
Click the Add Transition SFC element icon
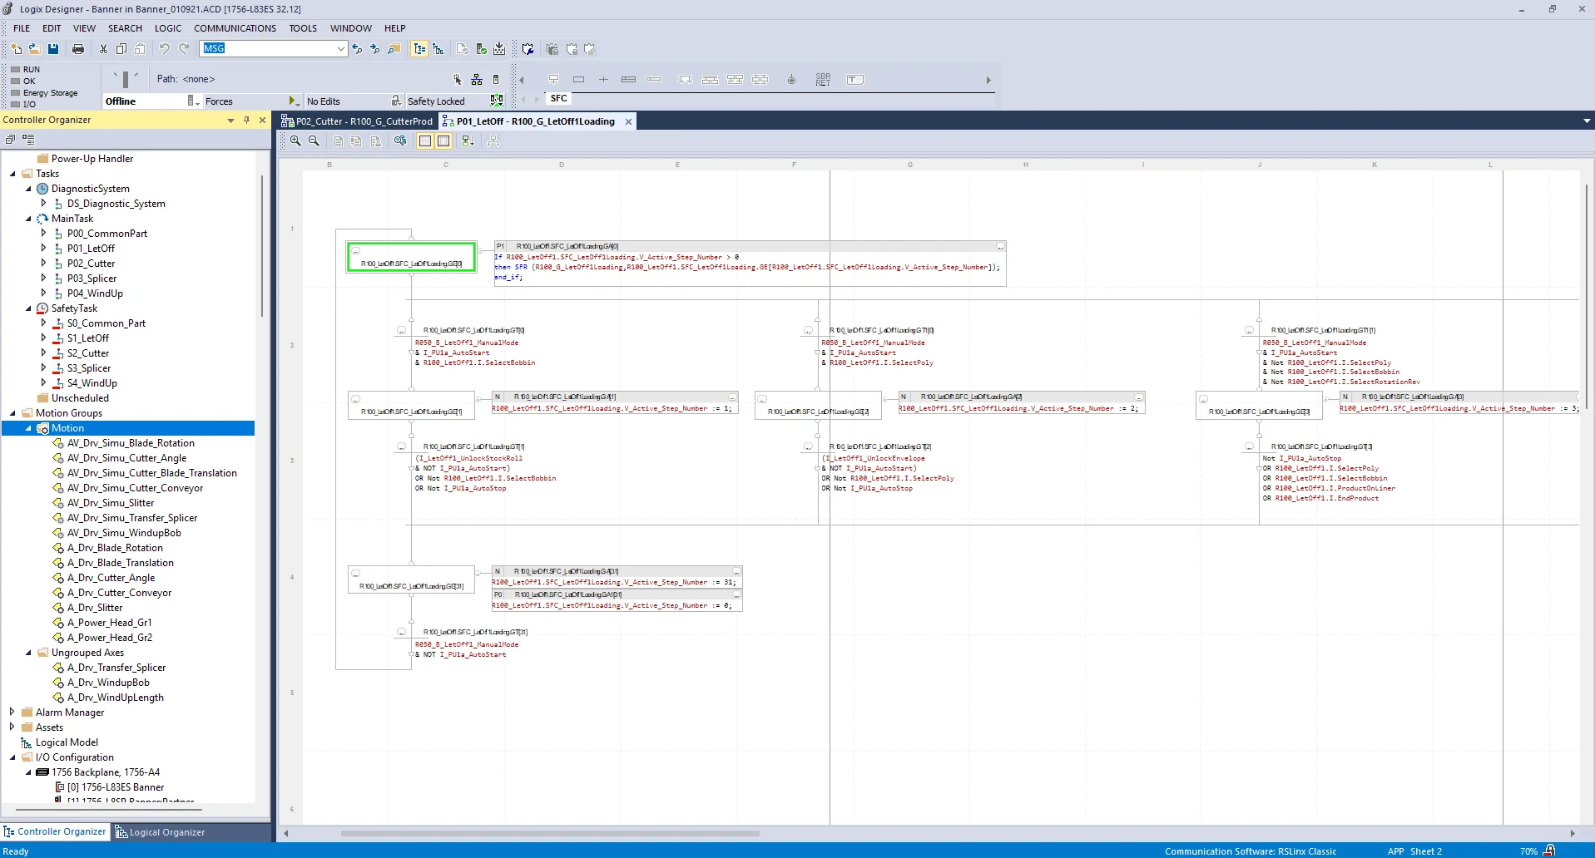(x=604, y=80)
